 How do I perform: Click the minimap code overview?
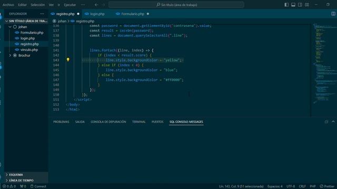(x=324, y=64)
